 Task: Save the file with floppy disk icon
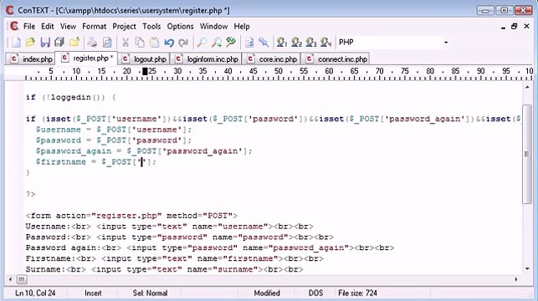click(45, 43)
